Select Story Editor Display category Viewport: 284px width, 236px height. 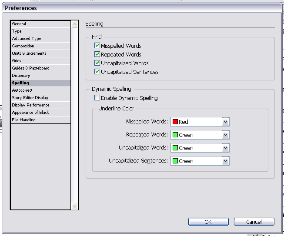[40, 98]
